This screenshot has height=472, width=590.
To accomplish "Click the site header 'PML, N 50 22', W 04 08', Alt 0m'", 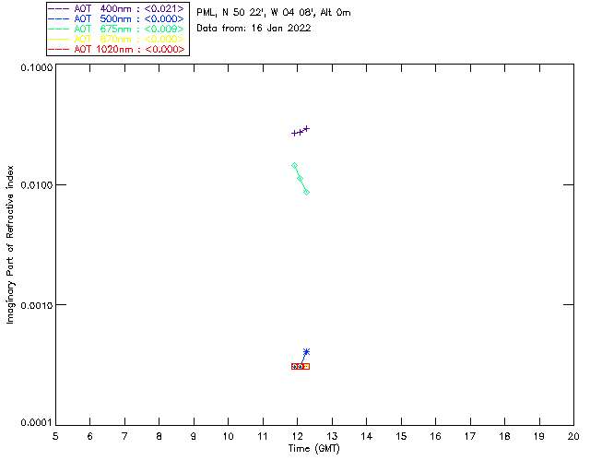I will (274, 13).
